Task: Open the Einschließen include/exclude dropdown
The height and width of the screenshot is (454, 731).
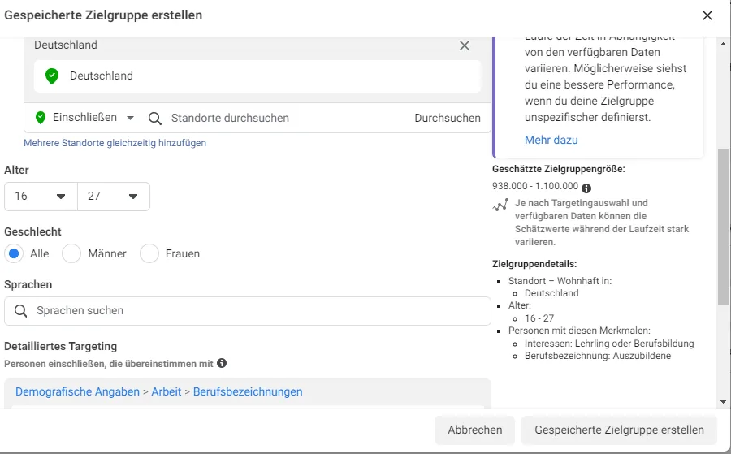Action: pos(84,118)
